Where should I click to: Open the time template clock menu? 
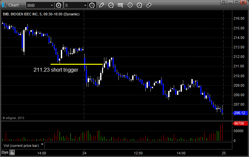pyautogui.click(x=92, y=6)
